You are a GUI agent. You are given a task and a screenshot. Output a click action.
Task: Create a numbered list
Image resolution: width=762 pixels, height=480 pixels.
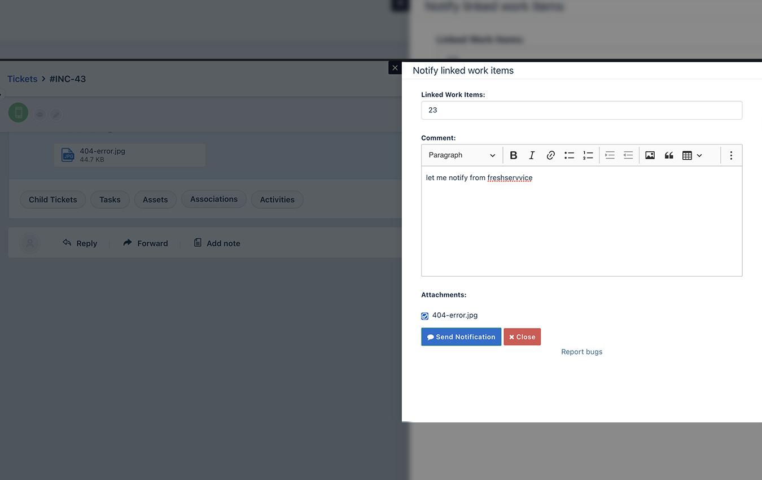click(588, 155)
